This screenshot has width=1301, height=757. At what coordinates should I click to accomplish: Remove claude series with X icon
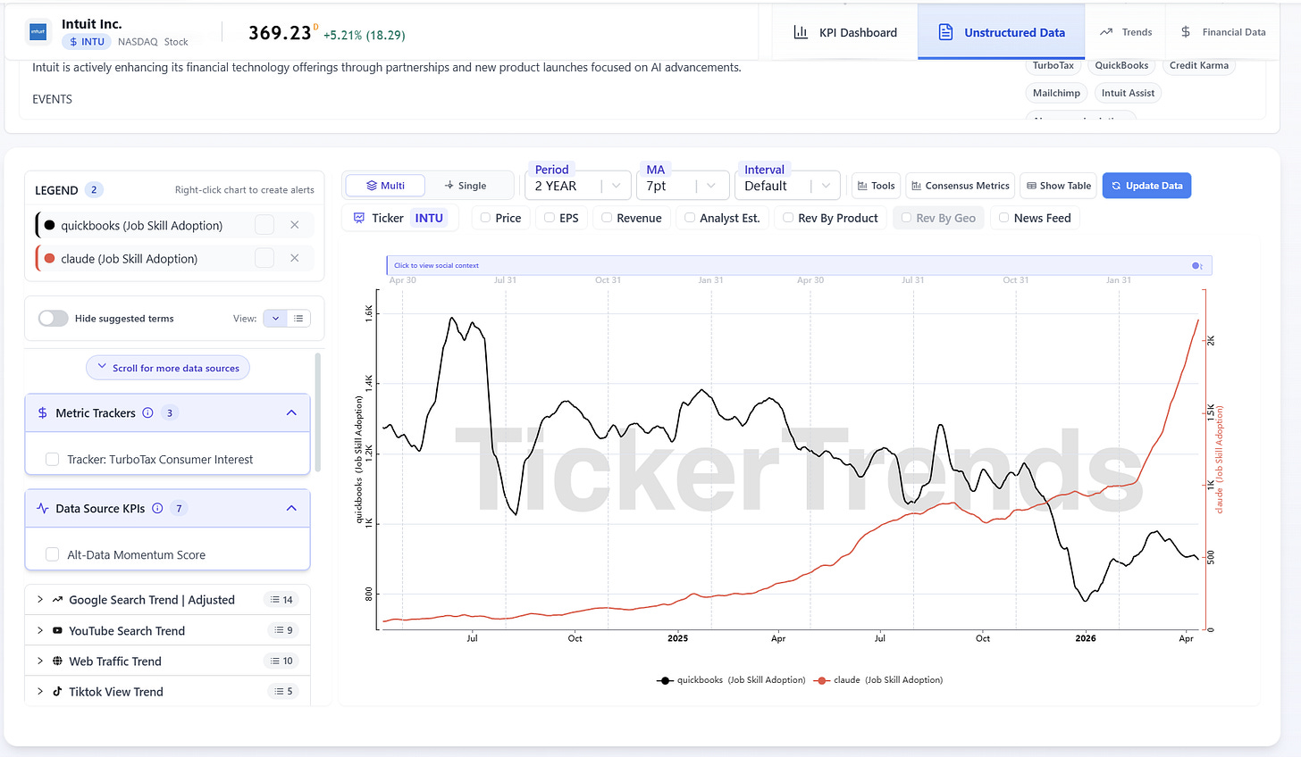295,258
